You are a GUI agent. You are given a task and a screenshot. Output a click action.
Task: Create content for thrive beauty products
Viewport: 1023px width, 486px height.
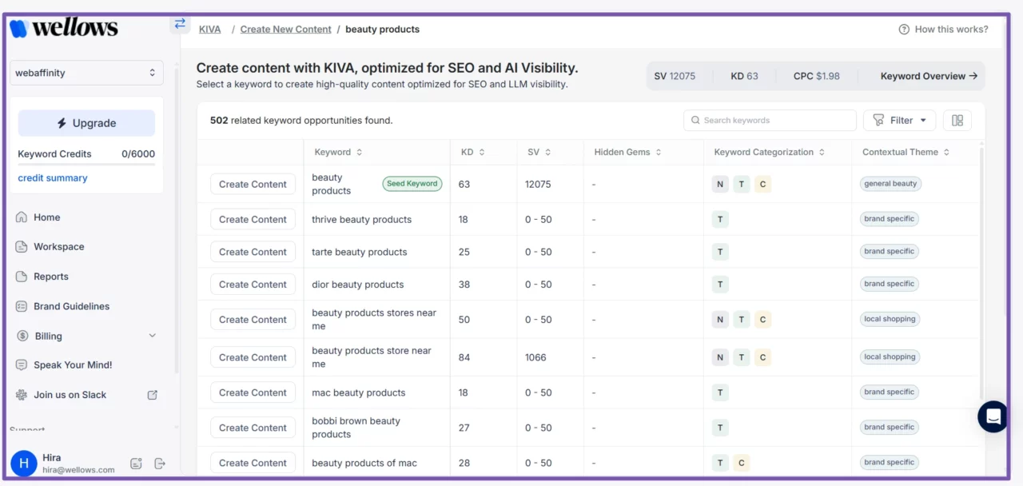pyautogui.click(x=253, y=219)
